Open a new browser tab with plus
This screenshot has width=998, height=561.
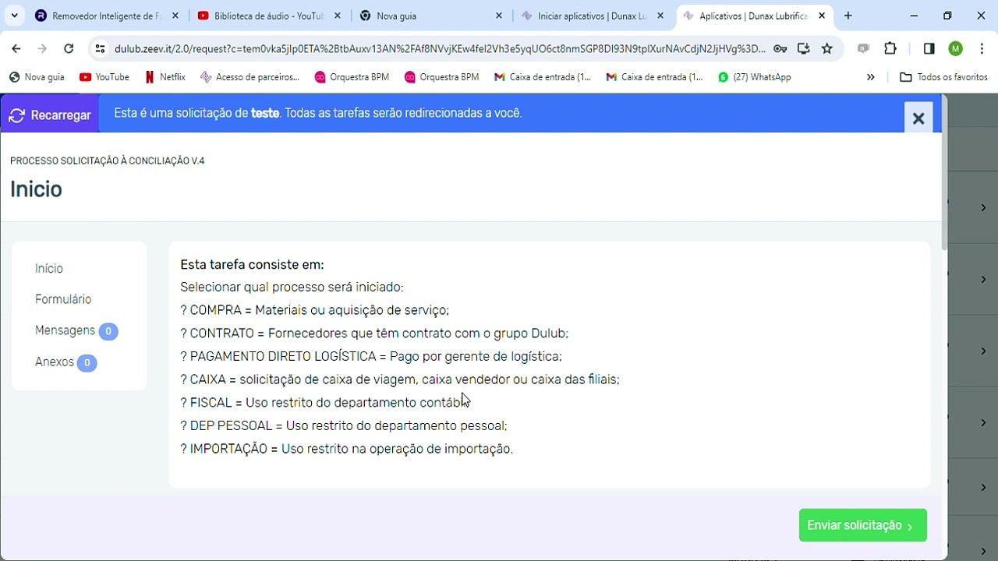click(848, 16)
